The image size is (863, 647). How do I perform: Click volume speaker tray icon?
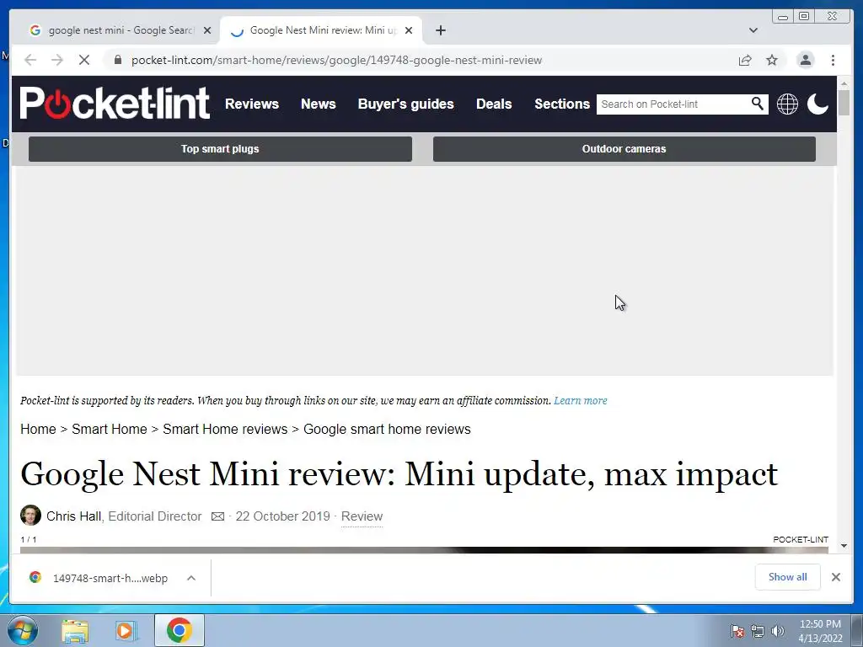point(777,631)
